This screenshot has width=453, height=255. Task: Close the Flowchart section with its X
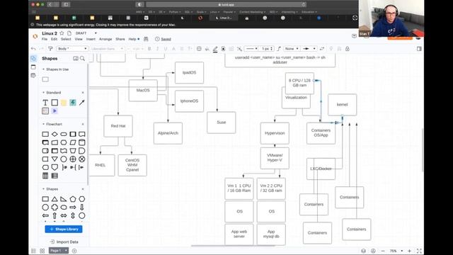[x=83, y=124]
